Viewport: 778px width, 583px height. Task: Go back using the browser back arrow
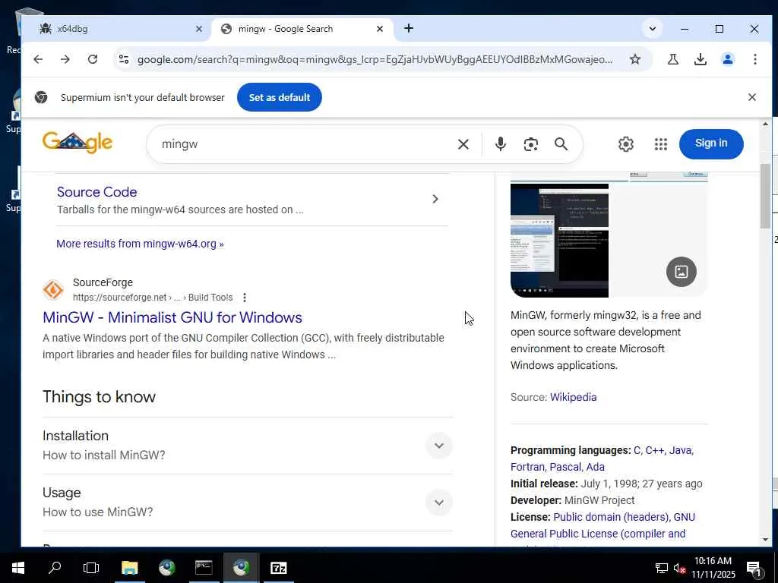click(38, 59)
